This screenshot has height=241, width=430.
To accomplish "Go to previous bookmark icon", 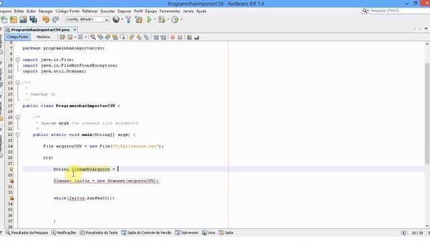I will pyautogui.click(x=132, y=37).
